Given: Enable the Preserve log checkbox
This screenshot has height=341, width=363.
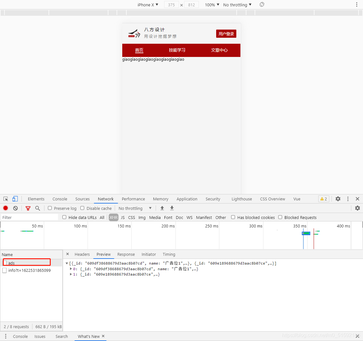Looking at the screenshot, I should click(x=50, y=208).
